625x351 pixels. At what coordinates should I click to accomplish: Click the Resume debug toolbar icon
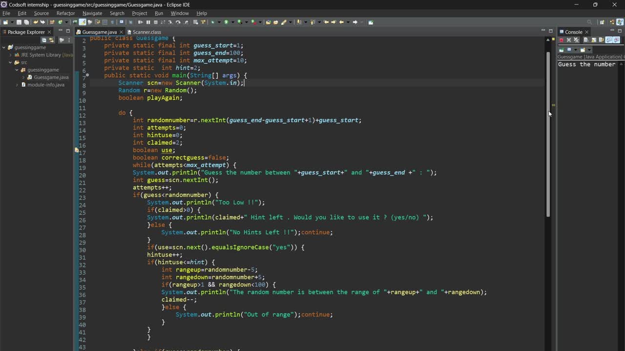140,22
